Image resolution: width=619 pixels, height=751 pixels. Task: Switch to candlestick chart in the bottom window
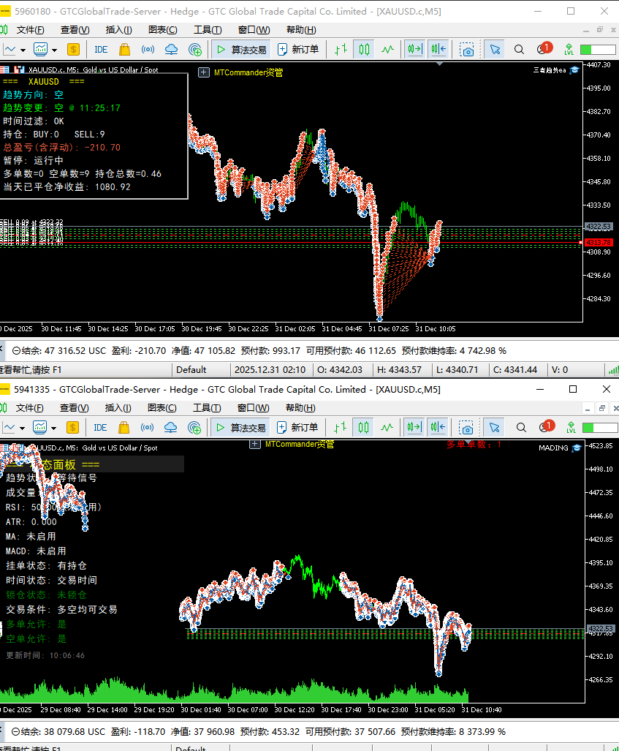tap(364, 427)
